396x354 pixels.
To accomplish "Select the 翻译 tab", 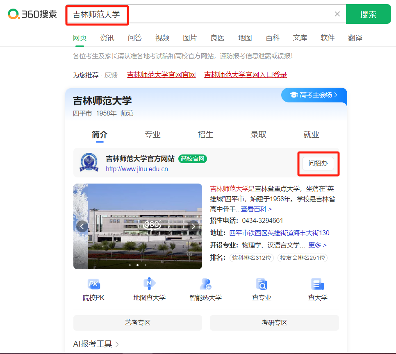I will [355, 38].
